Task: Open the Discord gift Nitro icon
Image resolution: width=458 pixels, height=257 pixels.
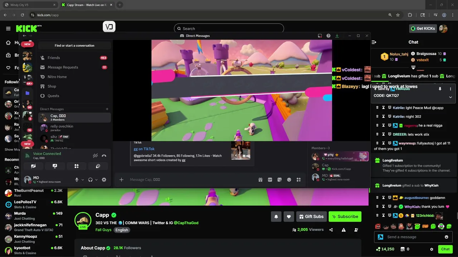Action: click(260, 180)
